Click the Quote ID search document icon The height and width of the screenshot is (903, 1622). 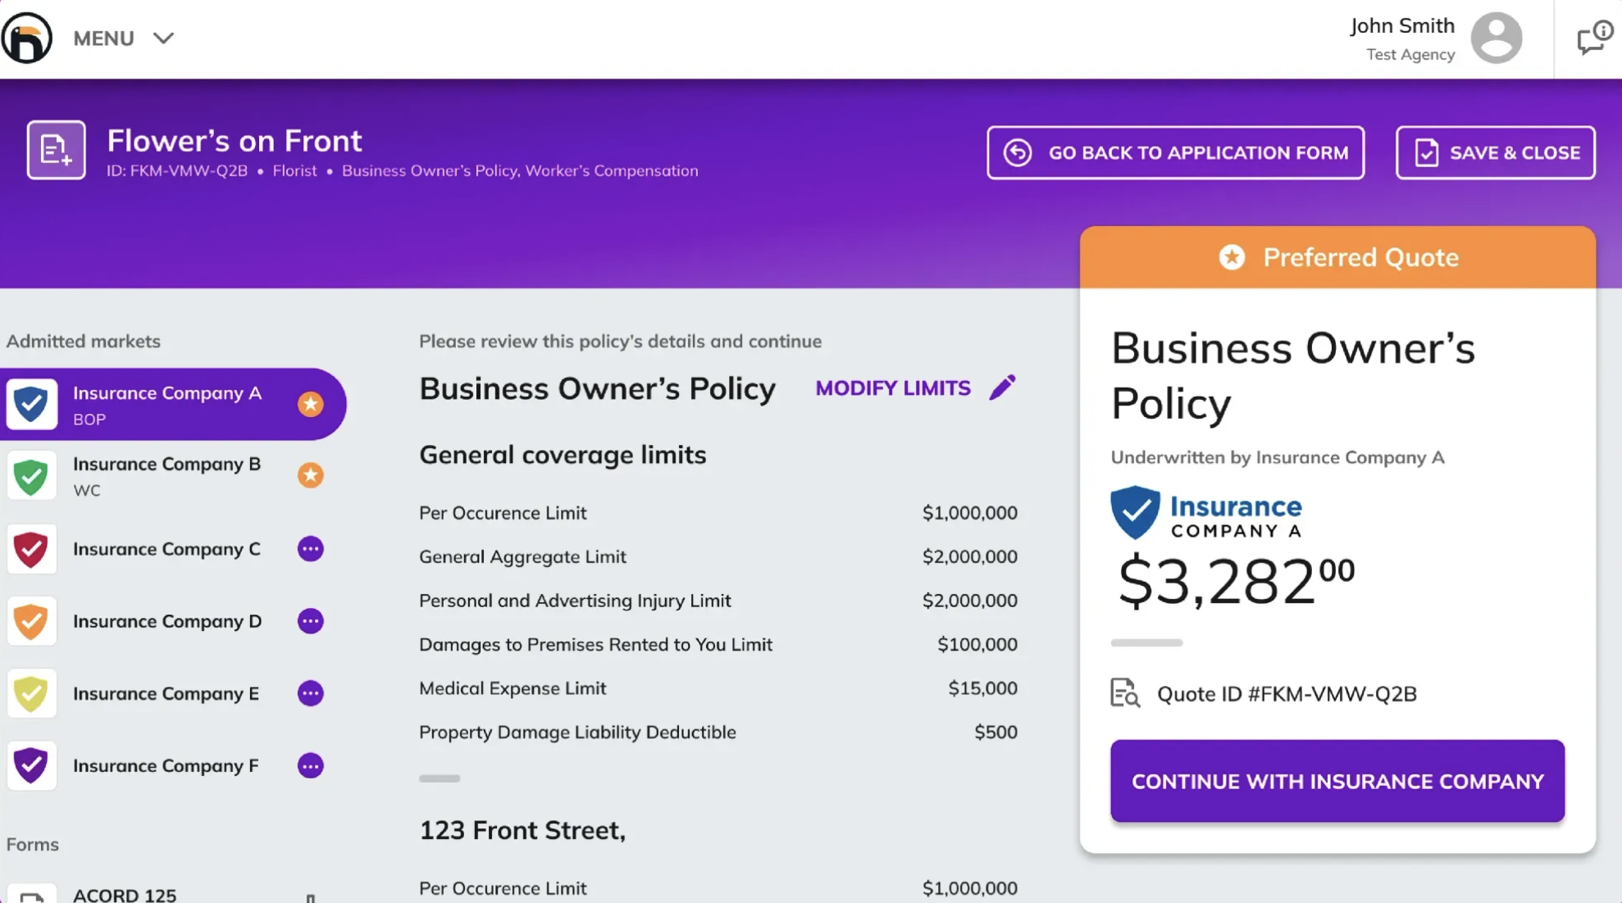click(x=1124, y=693)
